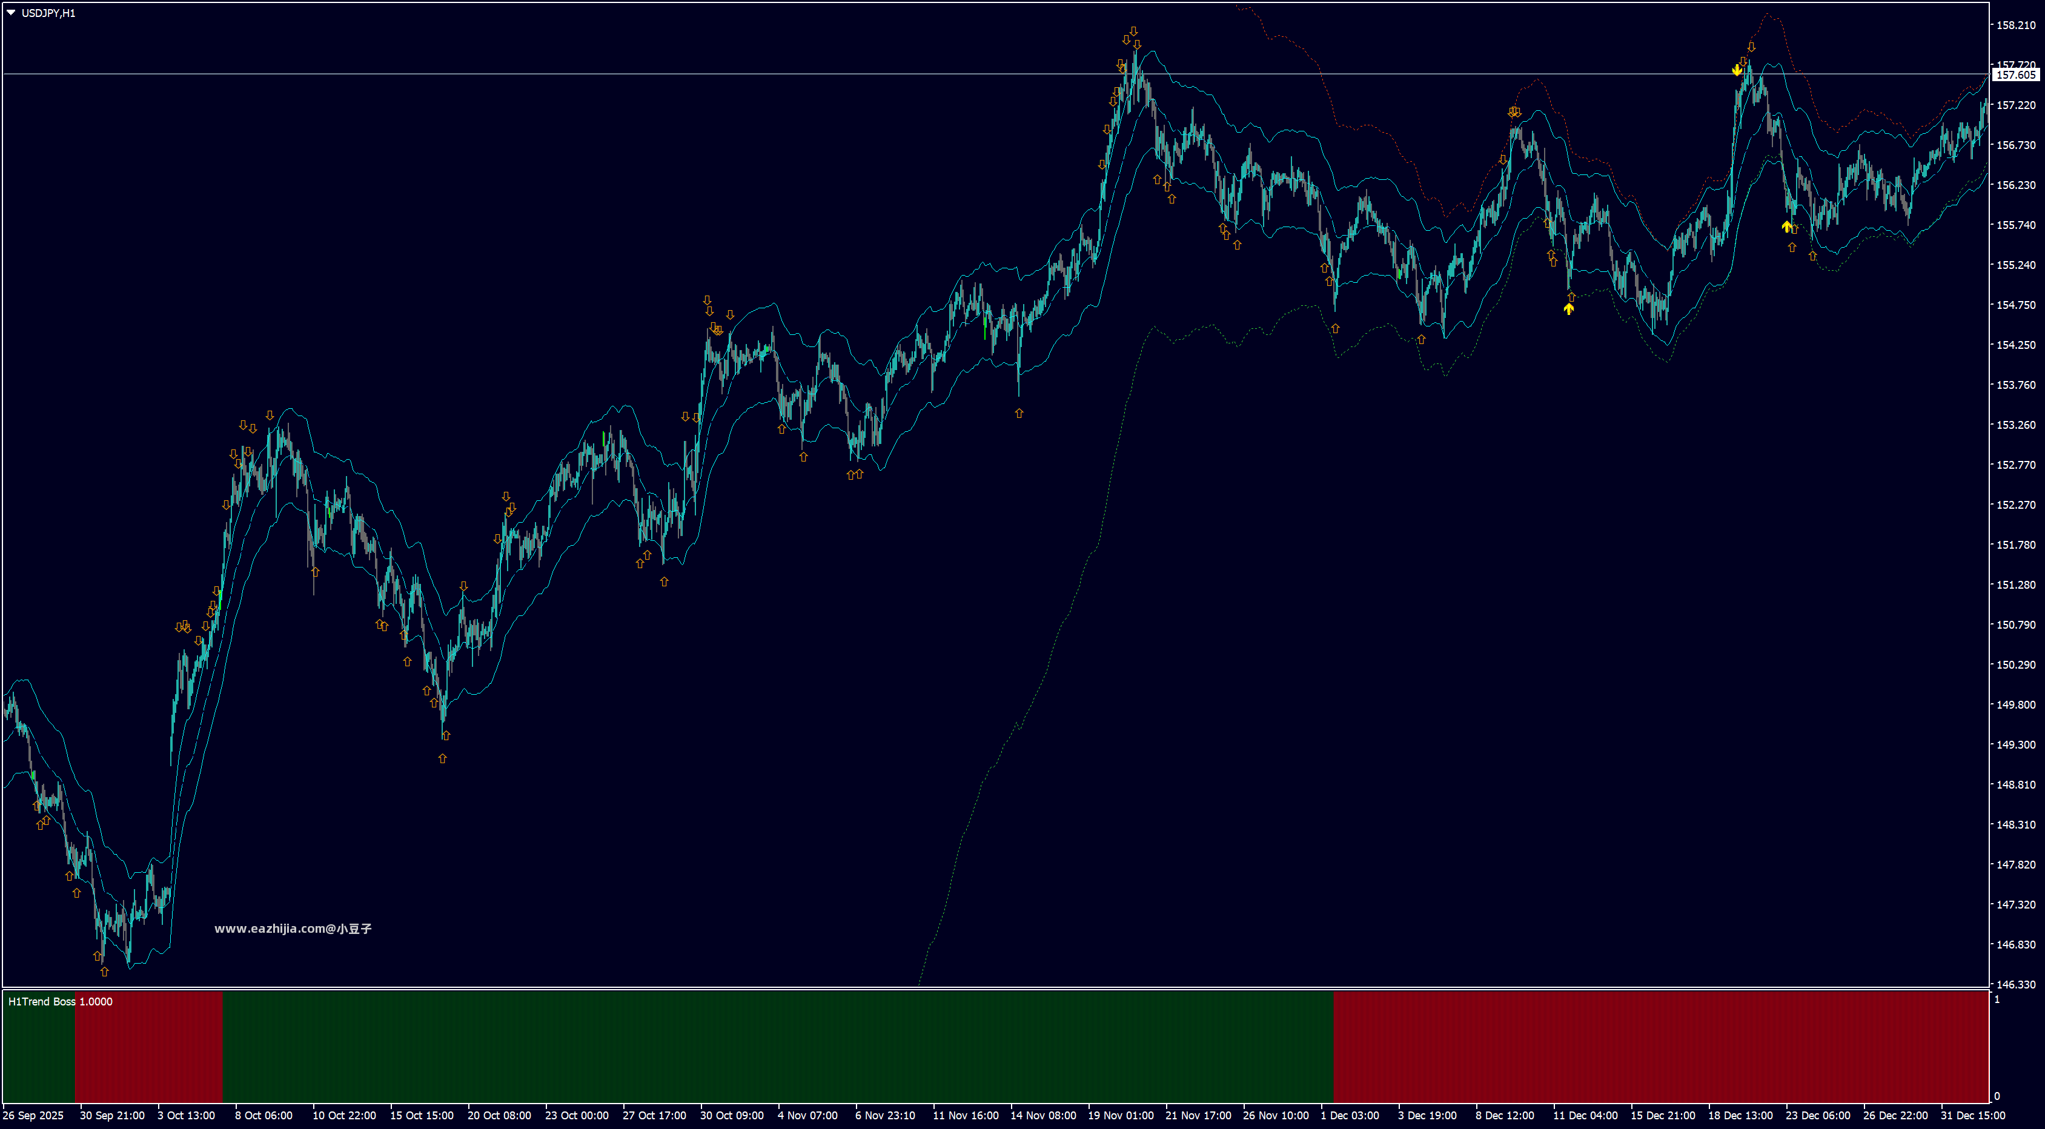This screenshot has height=1129, width=2045.
Task: Select the yellow down arrow sell signal
Action: (1737, 71)
